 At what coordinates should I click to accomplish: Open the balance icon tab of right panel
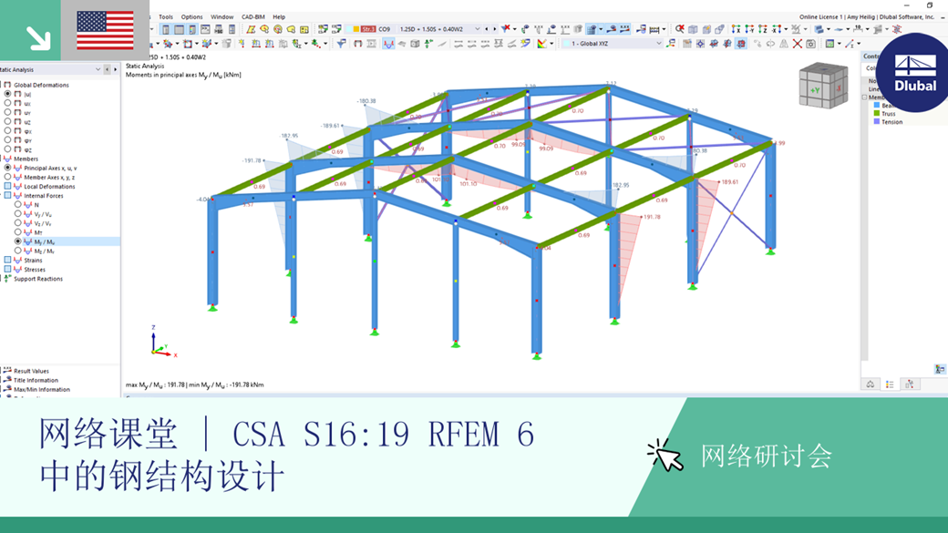point(870,384)
